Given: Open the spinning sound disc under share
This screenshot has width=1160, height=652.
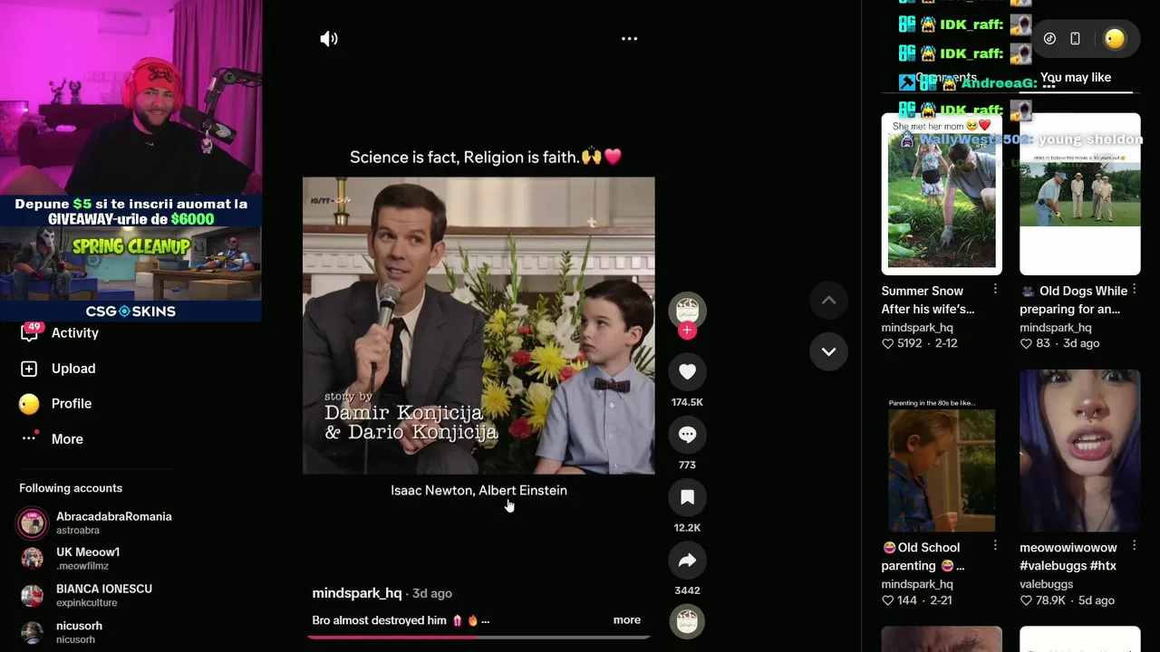Looking at the screenshot, I should click(687, 621).
